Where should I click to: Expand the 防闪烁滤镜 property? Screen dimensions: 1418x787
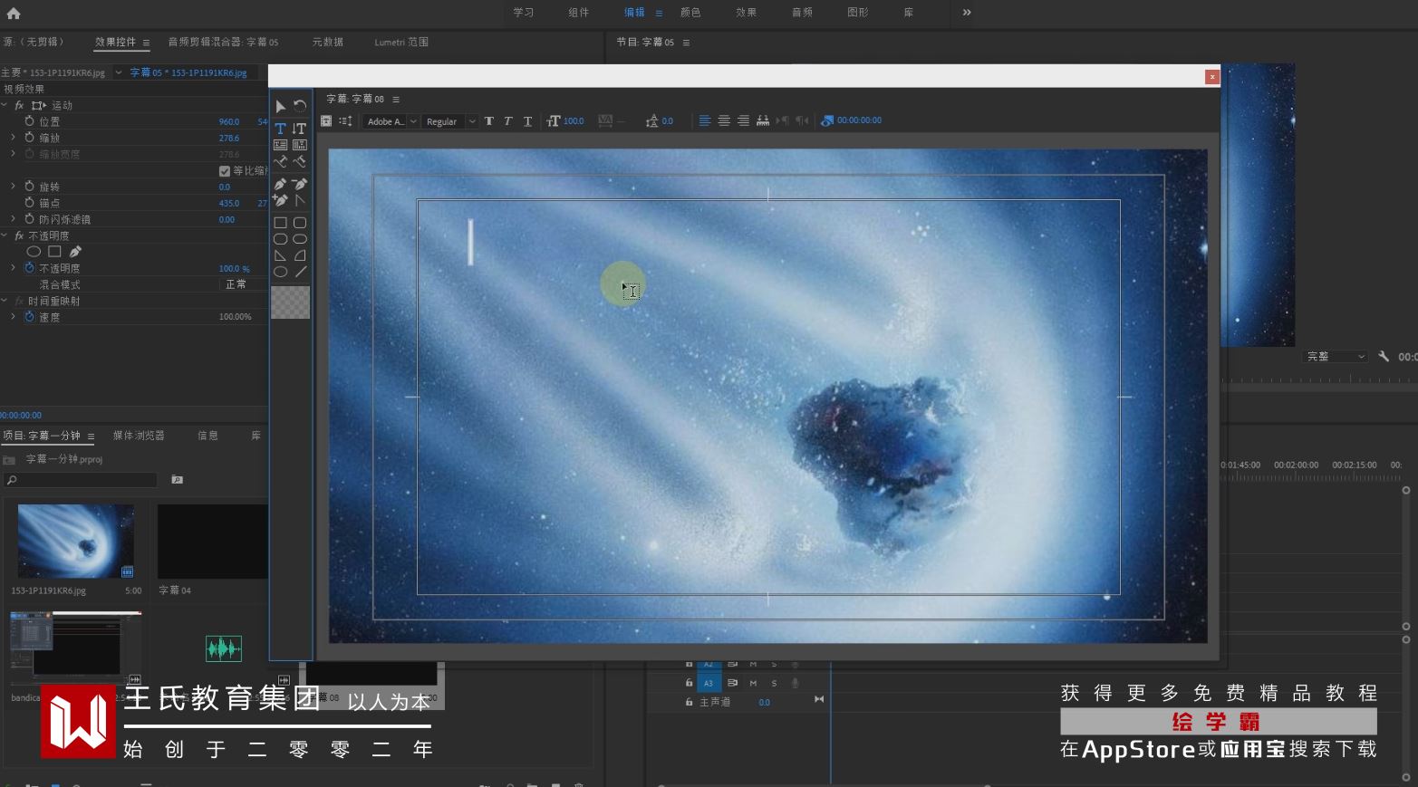(13, 219)
